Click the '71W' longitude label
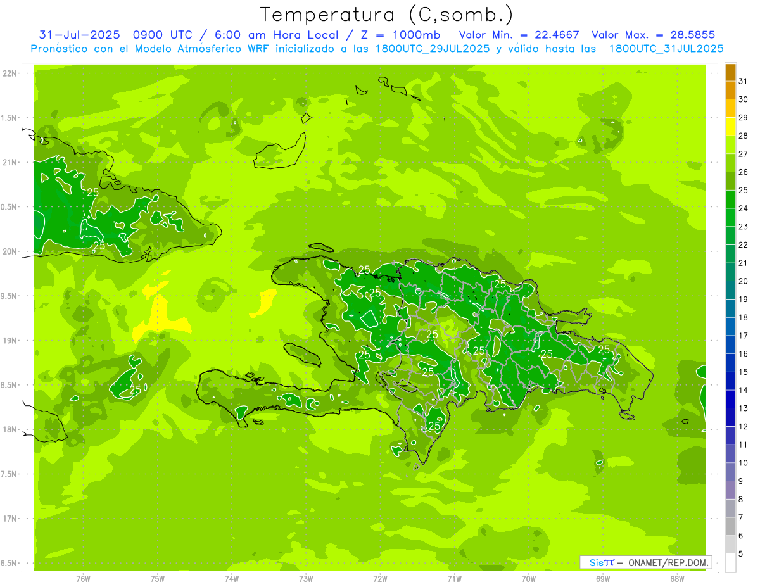The width and height of the screenshot is (760, 587). click(x=454, y=579)
